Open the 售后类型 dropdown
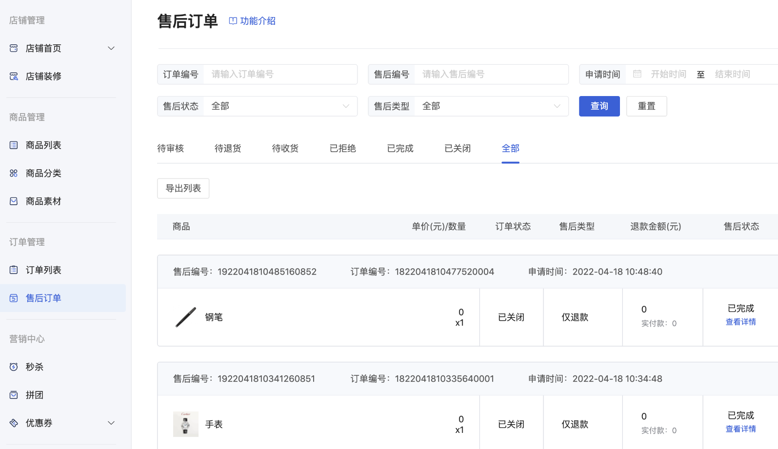The image size is (778, 449). coord(468,106)
